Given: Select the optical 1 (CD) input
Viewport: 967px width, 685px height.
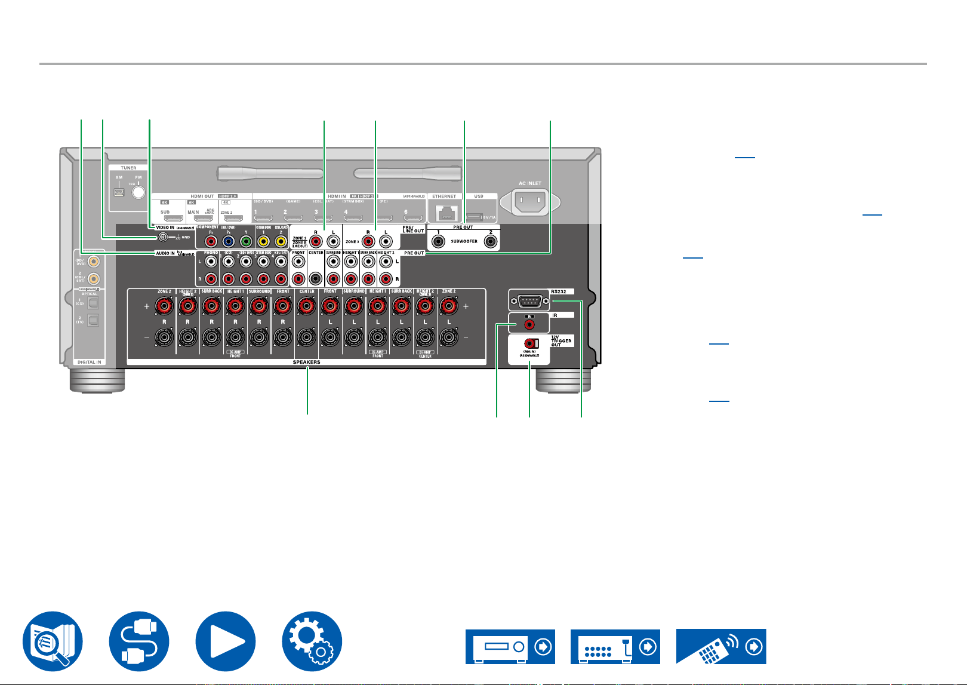Looking at the screenshot, I should (94, 303).
